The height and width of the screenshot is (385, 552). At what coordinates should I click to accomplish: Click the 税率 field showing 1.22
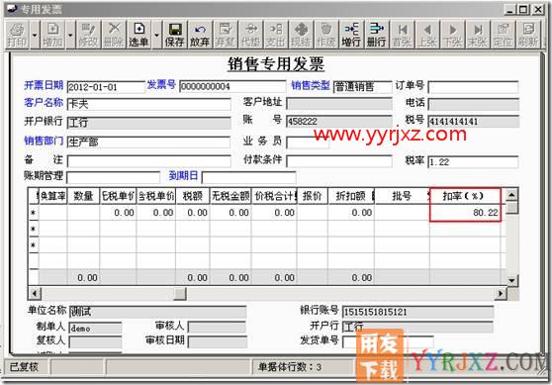(x=473, y=162)
